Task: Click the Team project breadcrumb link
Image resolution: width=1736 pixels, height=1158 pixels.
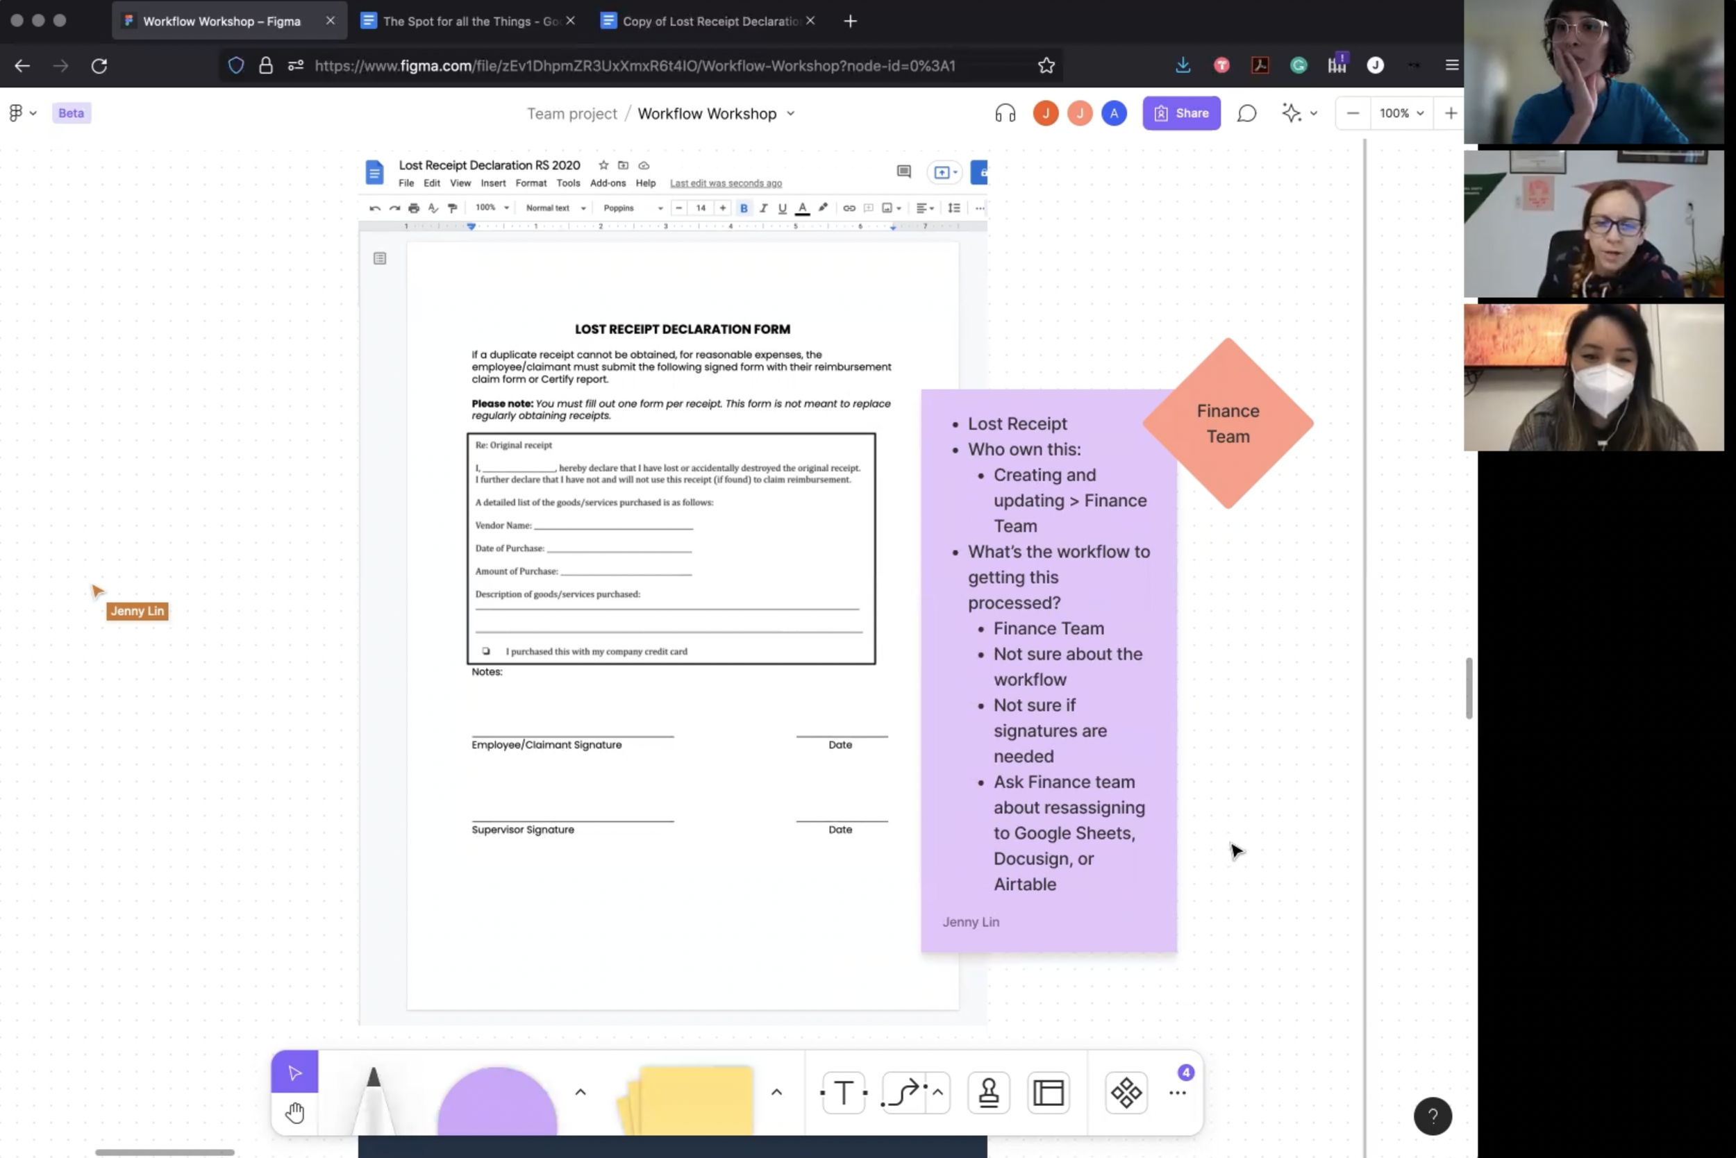Action: point(571,114)
